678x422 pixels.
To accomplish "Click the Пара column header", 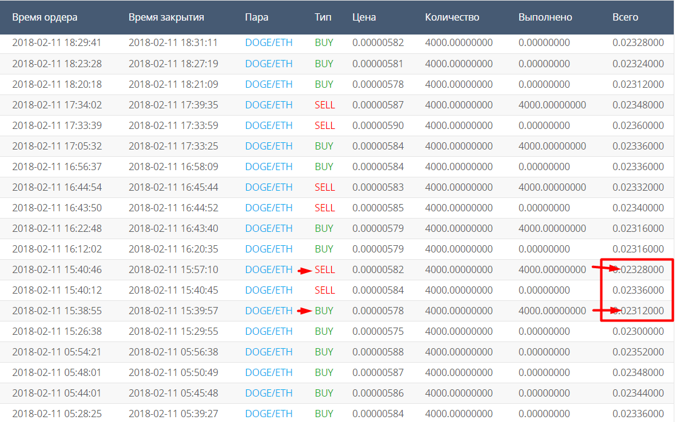I will (x=257, y=18).
